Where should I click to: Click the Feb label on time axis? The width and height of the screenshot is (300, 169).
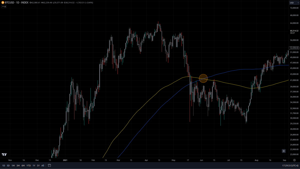[93, 160]
